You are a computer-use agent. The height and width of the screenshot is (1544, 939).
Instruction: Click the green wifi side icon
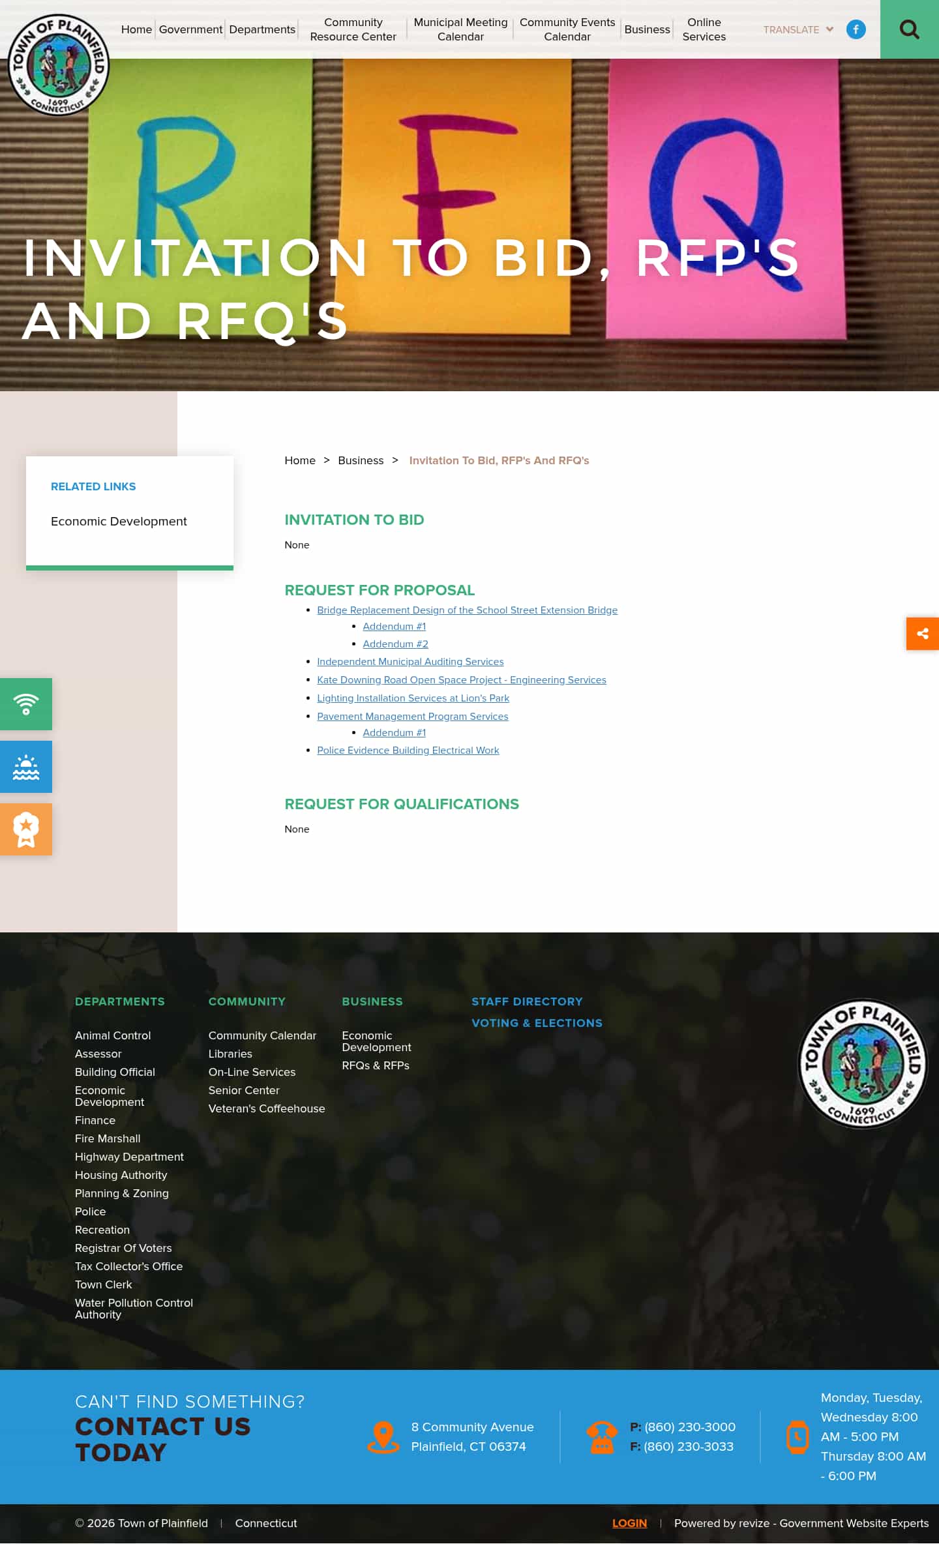(26, 704)
